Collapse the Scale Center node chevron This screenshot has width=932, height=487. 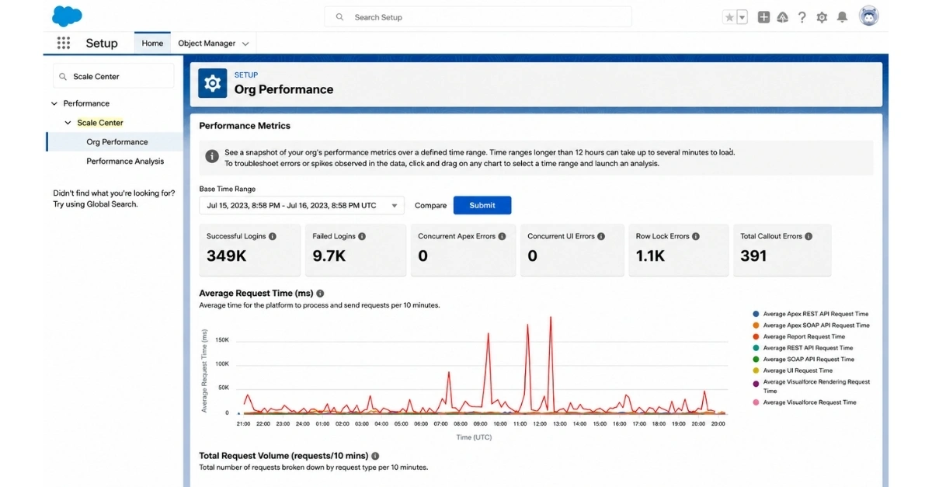pos(68,123)
